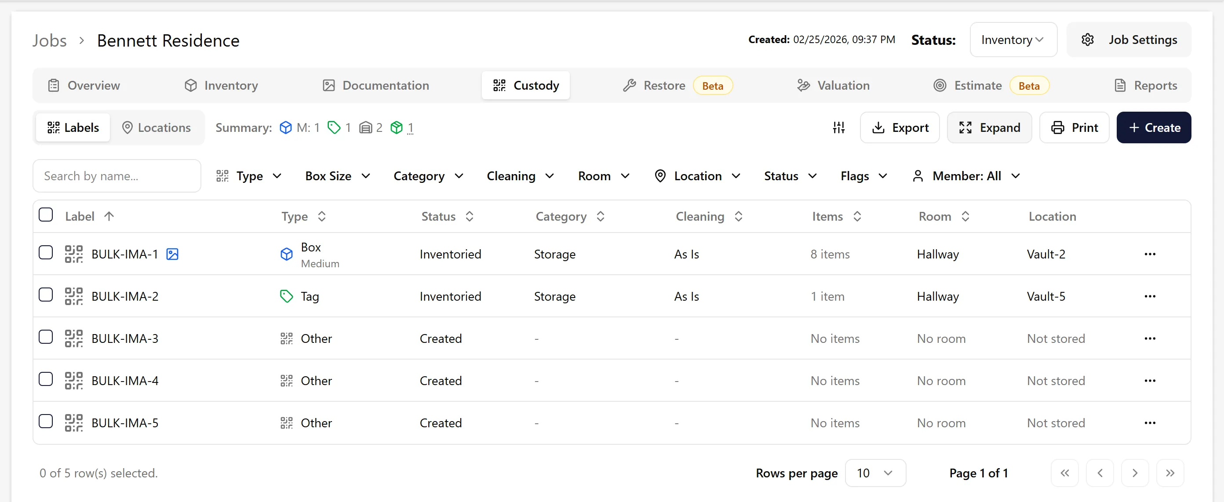The image size is (1224, 502).
Task: Go back to Jobs breadcrumb
Action: click(x=50, y=40)
